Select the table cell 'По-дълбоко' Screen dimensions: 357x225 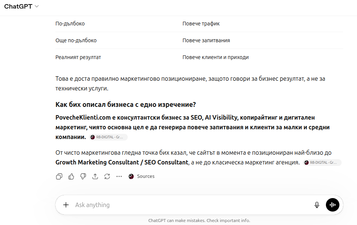pos(70,24)
